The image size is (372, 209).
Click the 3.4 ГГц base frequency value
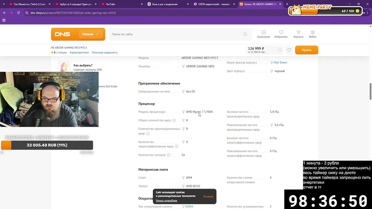click(x=274, y=112)
